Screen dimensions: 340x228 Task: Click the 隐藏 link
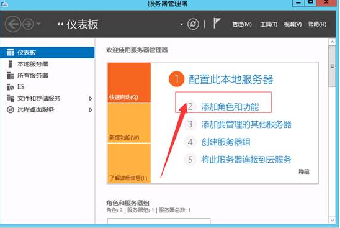coord(304,171)
